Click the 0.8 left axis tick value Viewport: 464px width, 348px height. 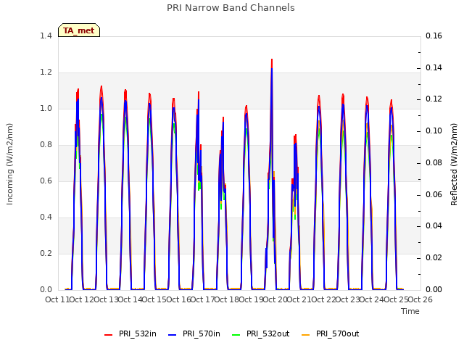point(46,145)
